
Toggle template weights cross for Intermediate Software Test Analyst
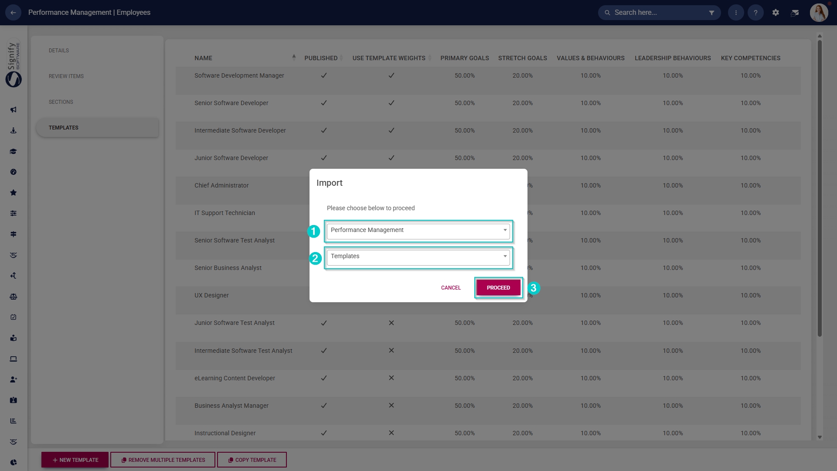pos(391,351)
